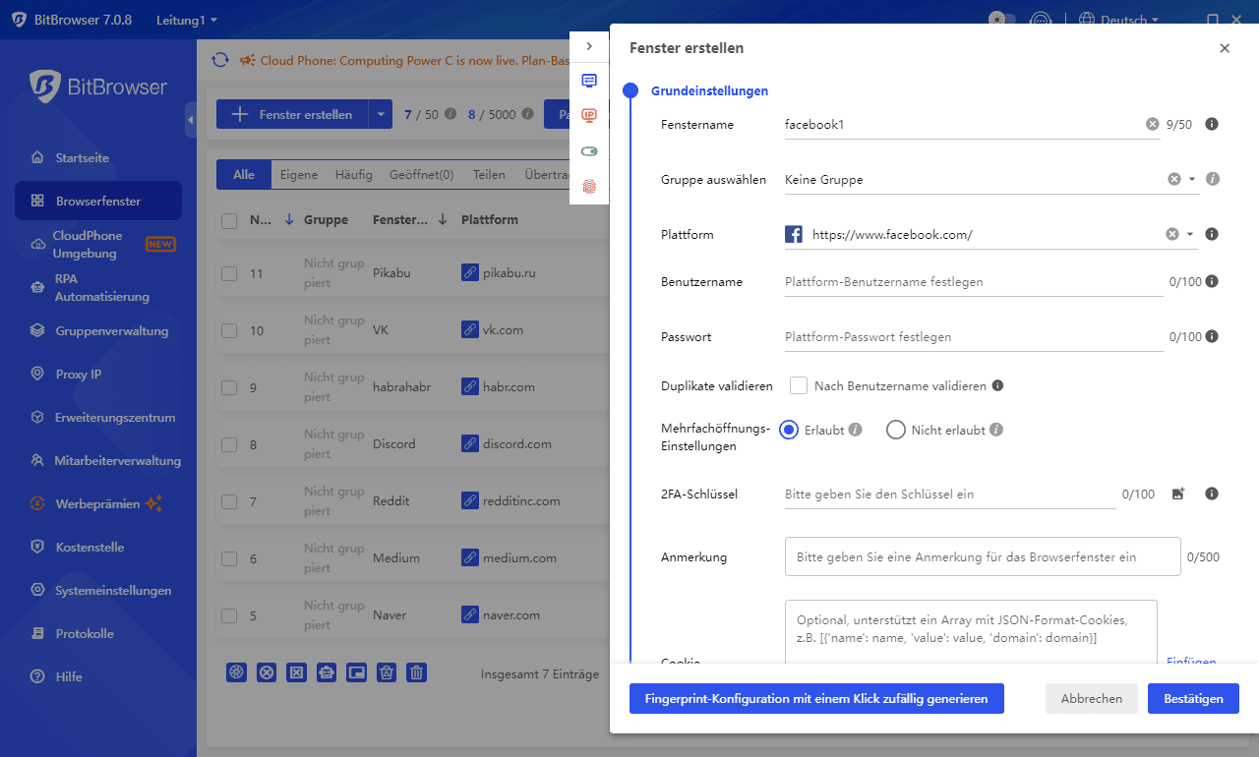Viewport: 1259px width, 757px height.
Task: Click the trash icon in bottom toolbar
Action: (417, 672)
